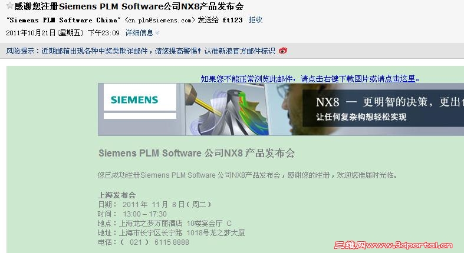This screenshot has width=464, height=253.
Task: Click the email subject title line
Action: pyautogui.click(x=129, y=6)
